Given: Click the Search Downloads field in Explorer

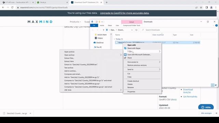Looking at the screenshot, I should pos(179,30).
